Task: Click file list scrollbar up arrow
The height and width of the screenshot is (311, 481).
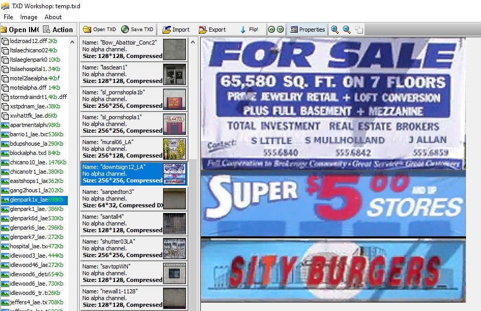Action: tap(72, 42)
